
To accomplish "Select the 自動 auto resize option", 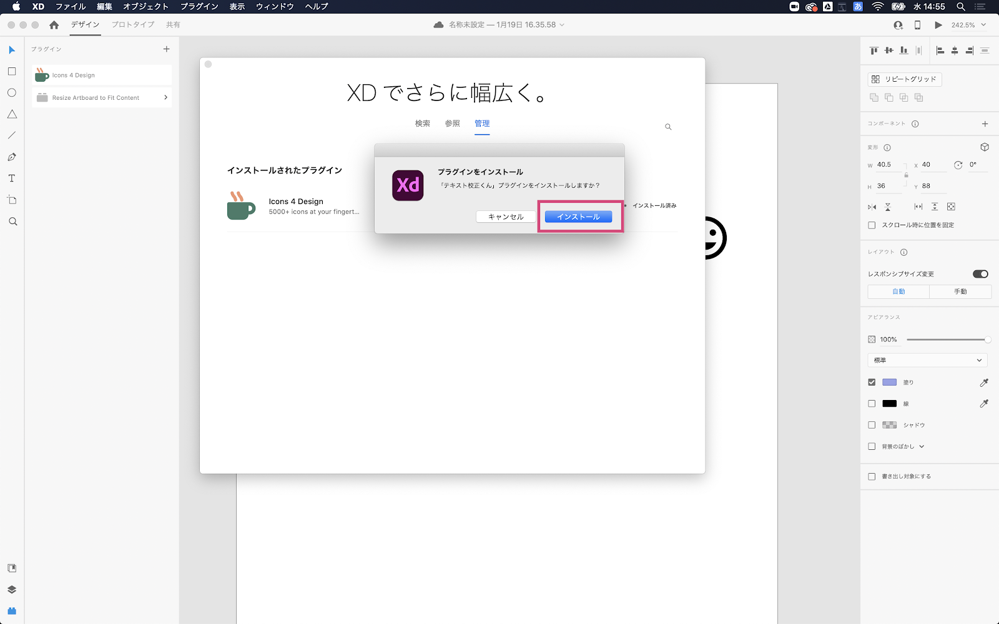I will 898,291.
